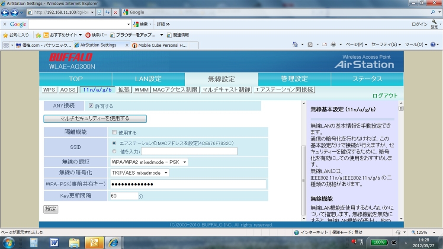443x249 pixels.
Task: Click the ログアウト link
Action: click(385, 96)
